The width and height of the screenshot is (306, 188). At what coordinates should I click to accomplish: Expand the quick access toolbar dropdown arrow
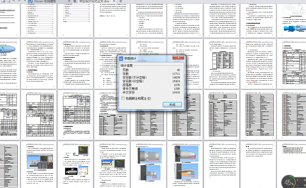(25, 1)
